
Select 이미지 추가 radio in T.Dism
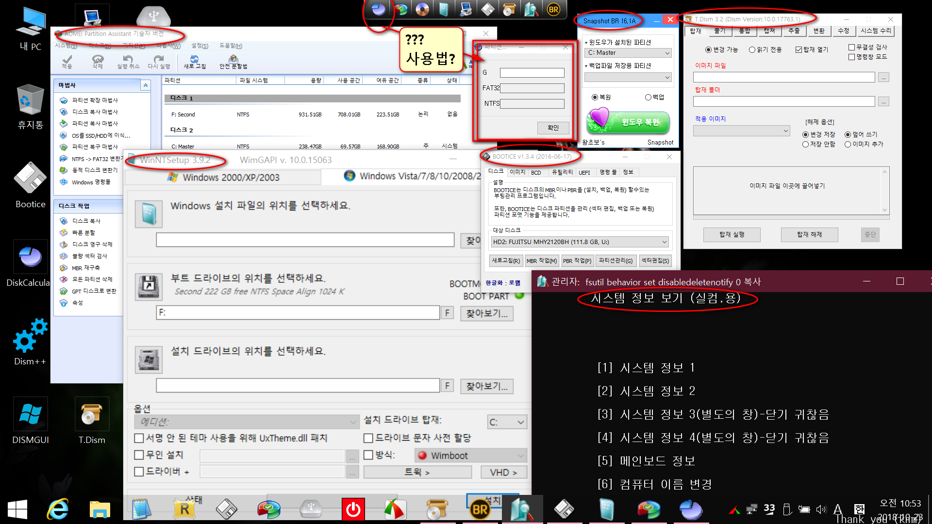(x=848, y=144)
